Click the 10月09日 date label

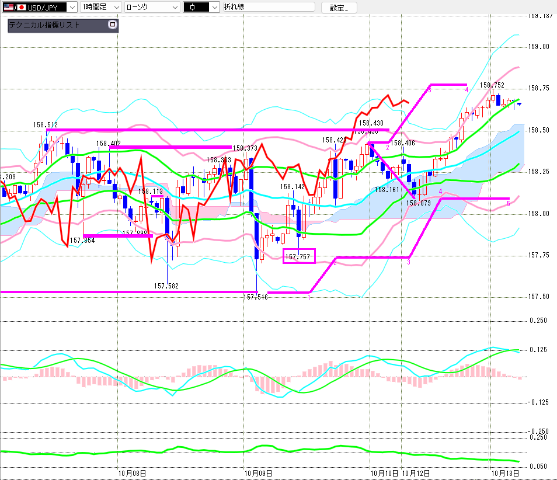click(258, 473)
